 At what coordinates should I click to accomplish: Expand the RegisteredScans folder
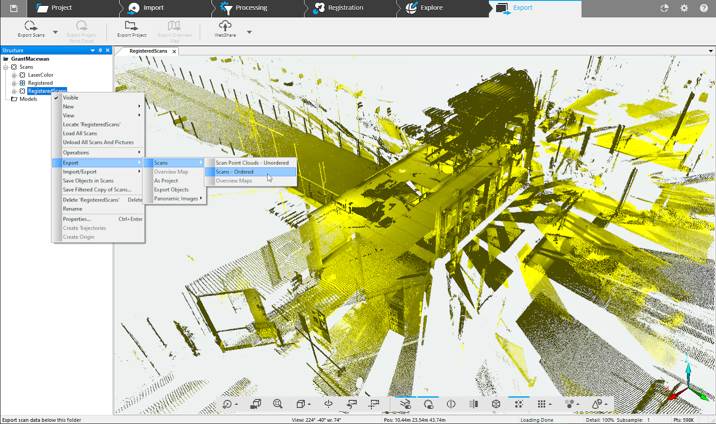tap(14, 91)
